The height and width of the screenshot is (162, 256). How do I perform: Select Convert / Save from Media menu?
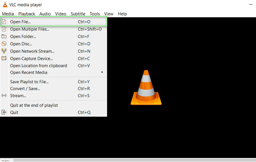[x=25, y=89]
